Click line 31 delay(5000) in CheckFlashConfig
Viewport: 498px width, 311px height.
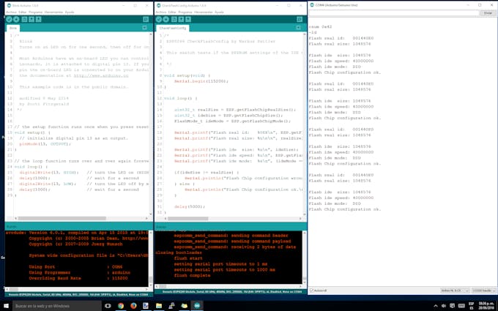[189, 206]
